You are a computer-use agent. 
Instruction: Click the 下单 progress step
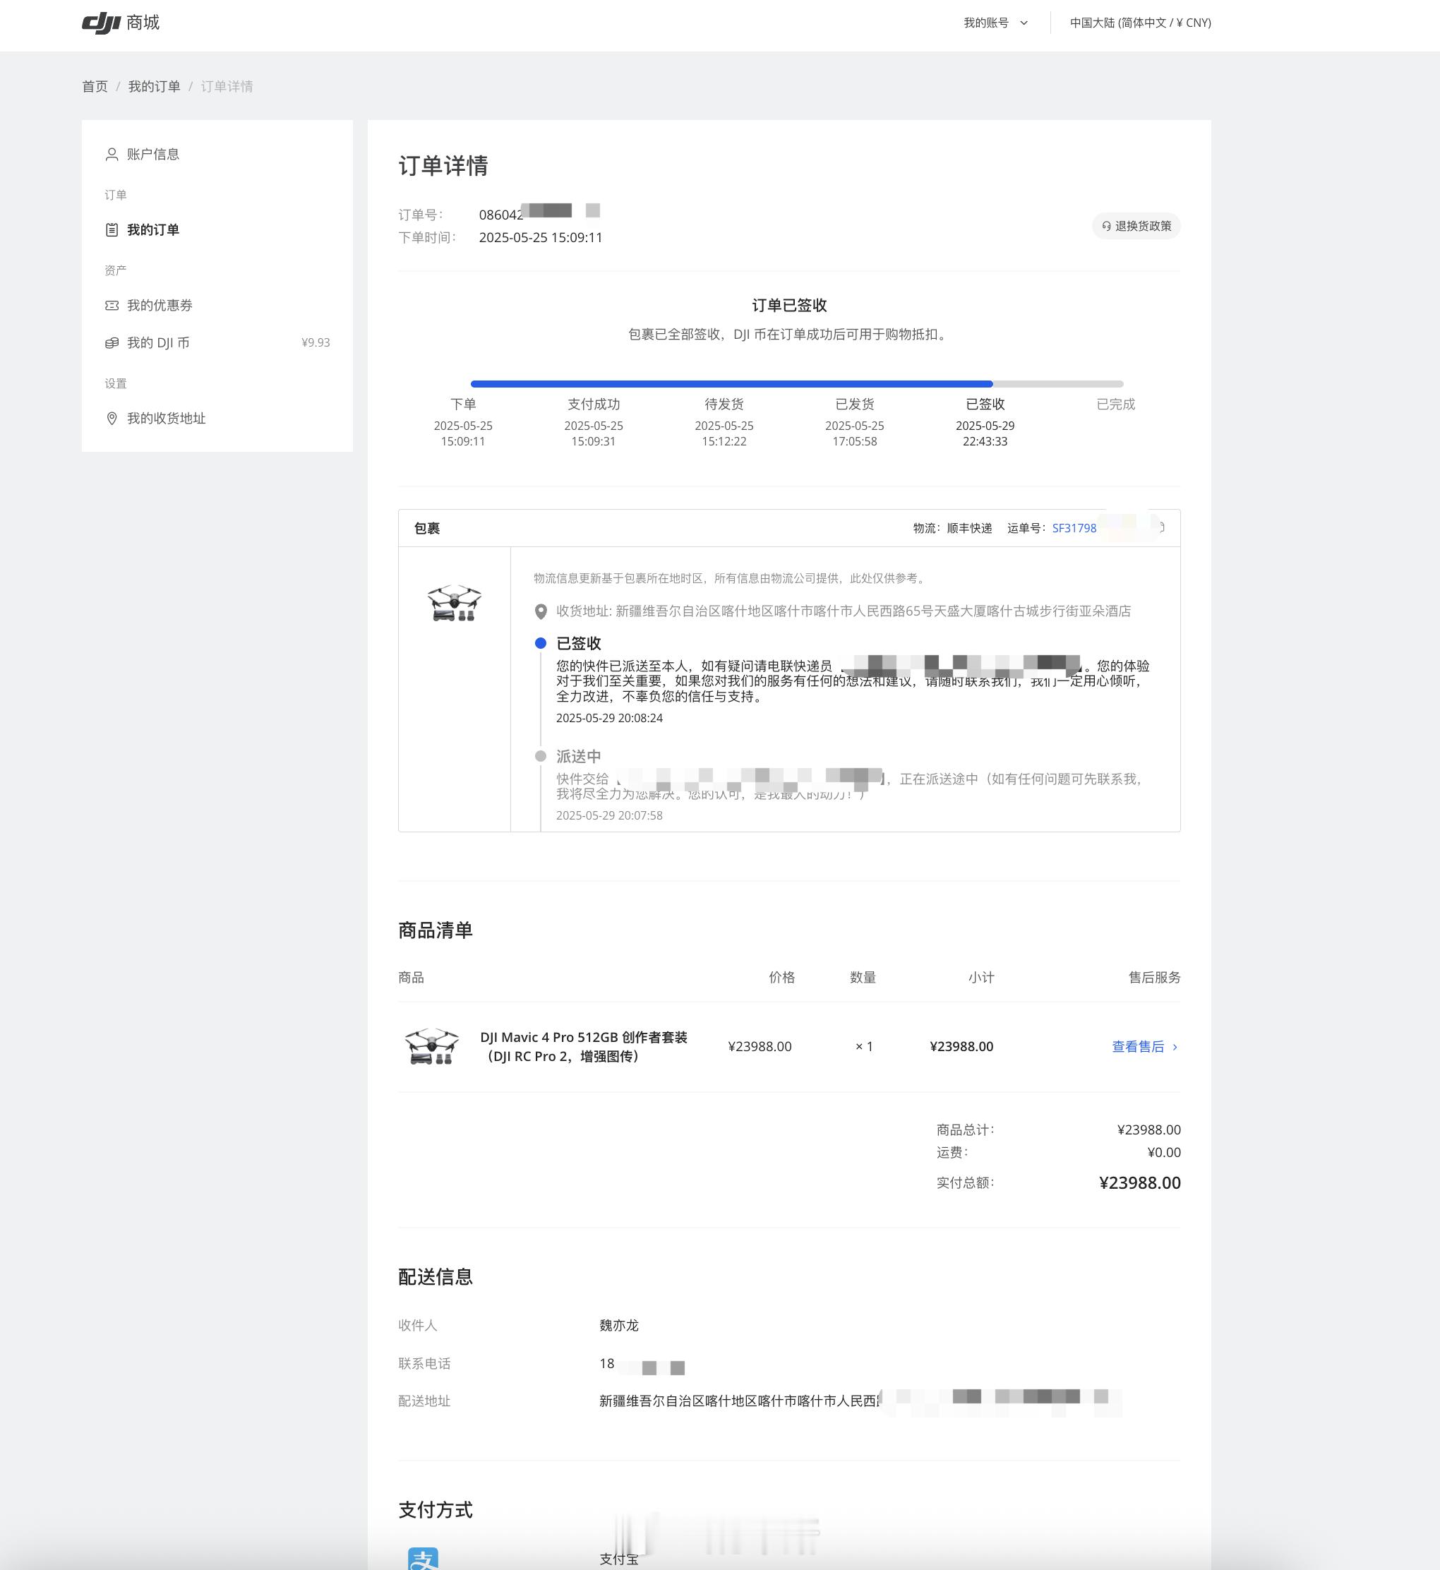pos(463,405)
